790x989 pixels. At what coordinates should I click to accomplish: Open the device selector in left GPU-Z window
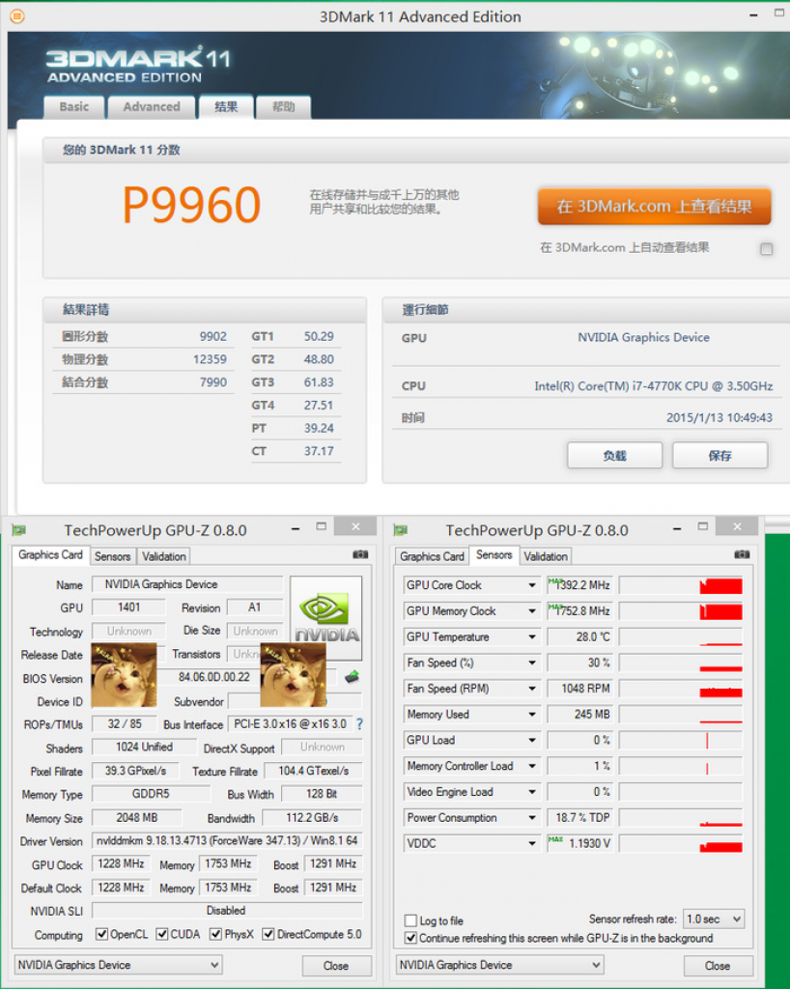pyautogui.click(x=118, y=965)
